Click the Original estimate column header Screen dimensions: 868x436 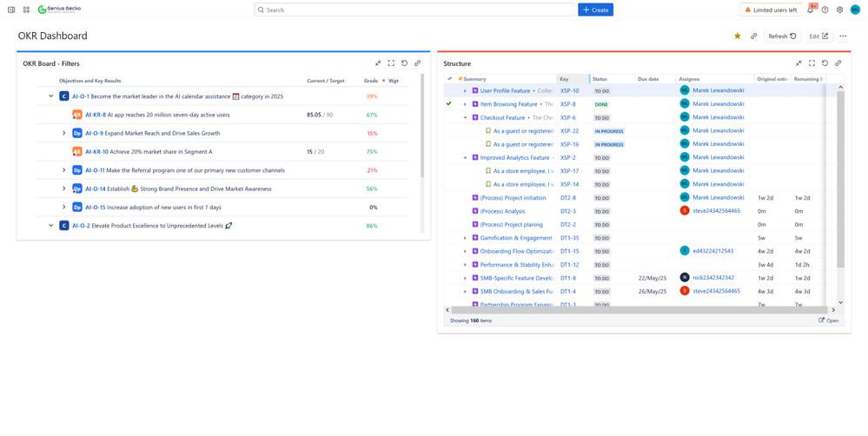coord(772,79)
